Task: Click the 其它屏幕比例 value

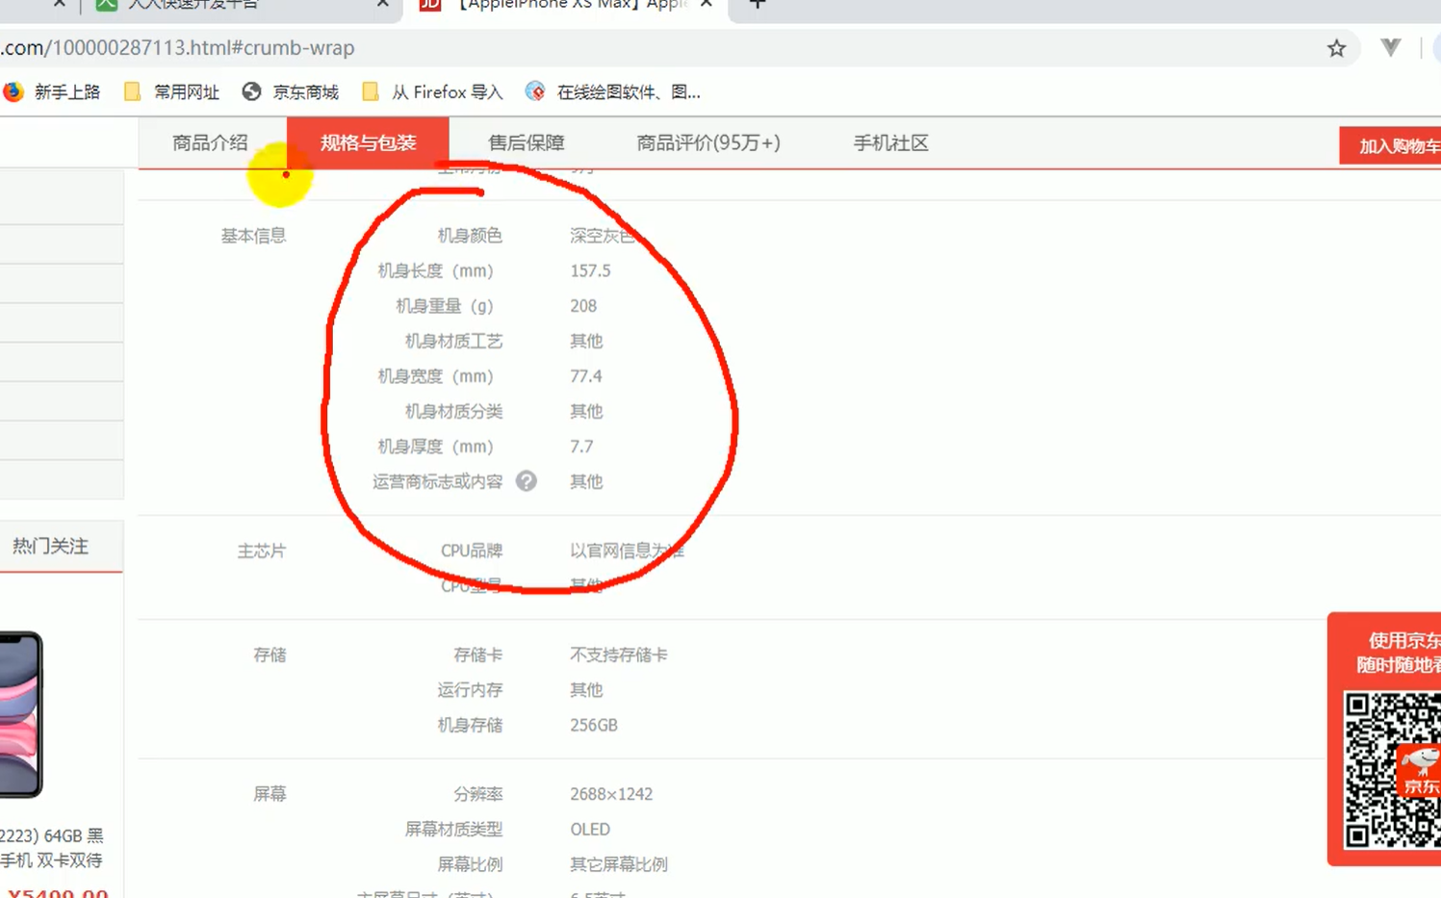Action: 619,864
